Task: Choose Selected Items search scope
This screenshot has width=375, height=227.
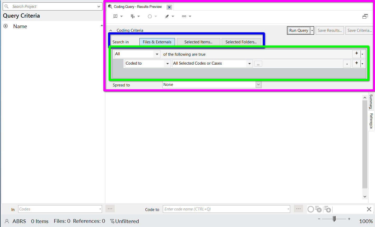Action: point(198,42)
